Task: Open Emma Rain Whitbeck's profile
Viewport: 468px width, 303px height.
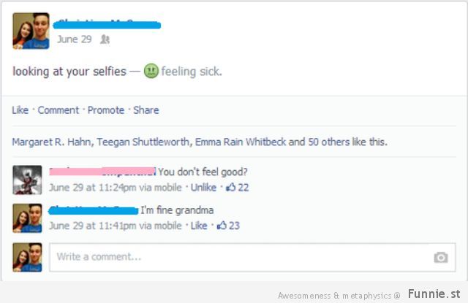Action: [x=241, y=142]
